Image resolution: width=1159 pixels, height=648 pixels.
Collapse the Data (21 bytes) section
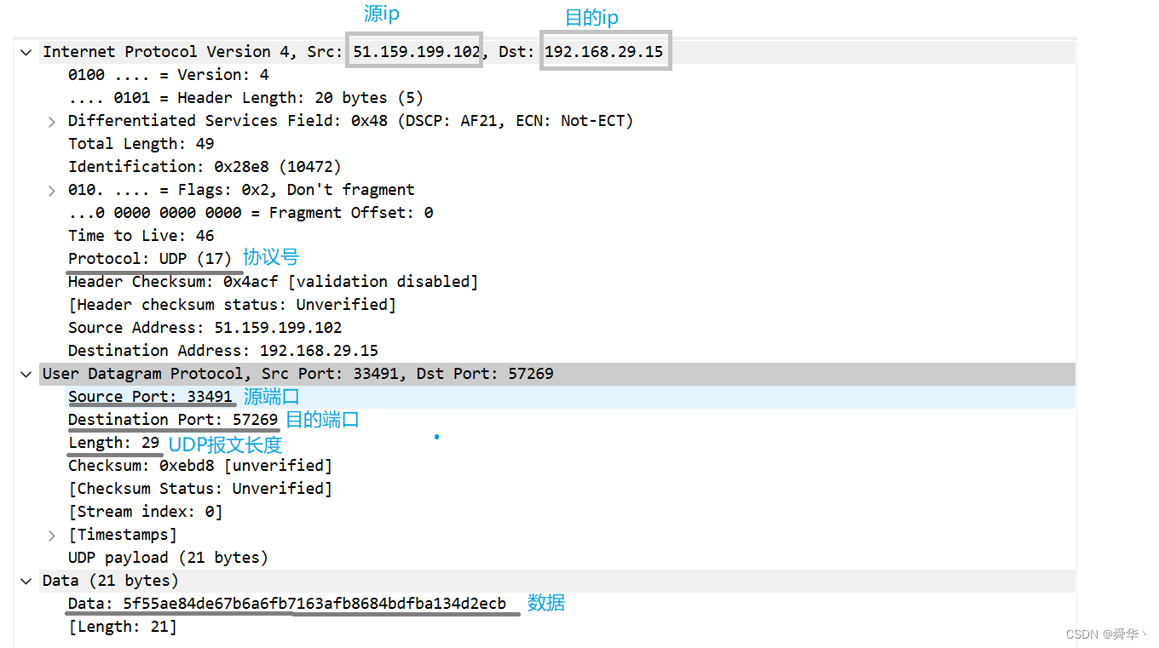(26, 582)
